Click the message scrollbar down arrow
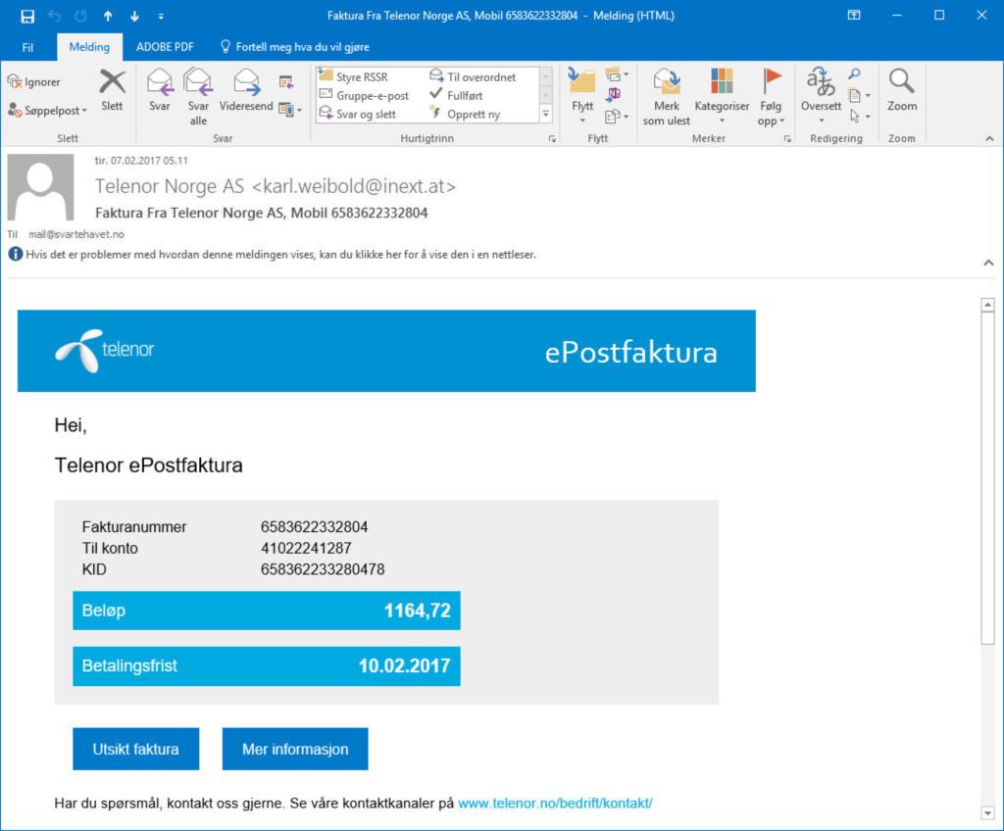The width and height of the screenshot is (1004, 831). pos(987,813)
